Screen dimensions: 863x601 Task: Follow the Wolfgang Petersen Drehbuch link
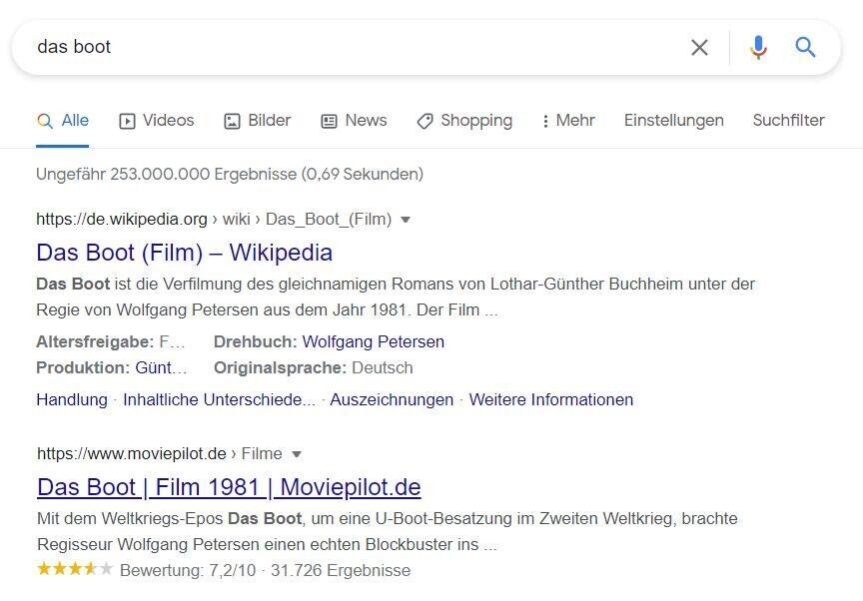(374, 341)
